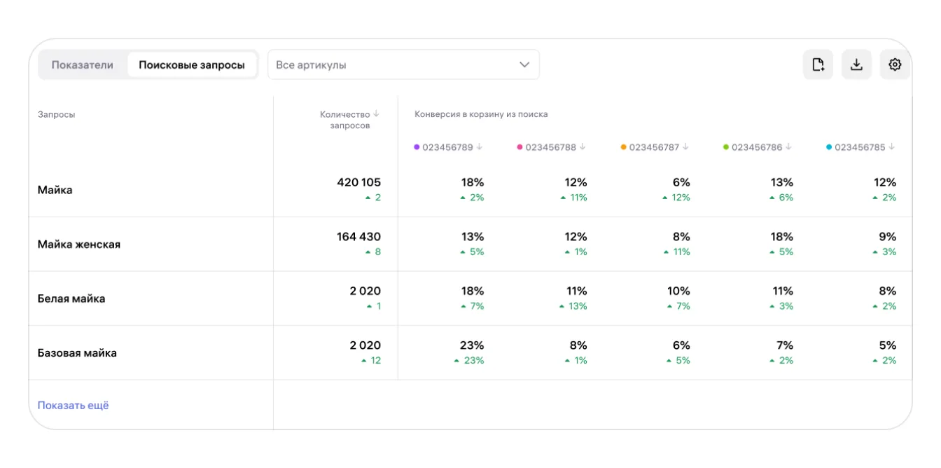This screenshot has height=468, width=941.
Task: Open table settings gear icon
Action: coord(895,64)
